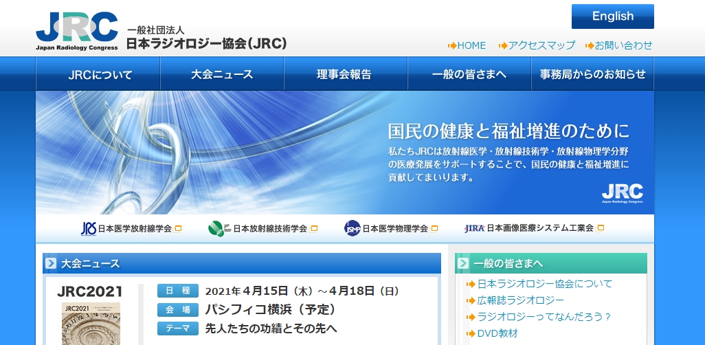Click the 会場 label badge

click(x=177, y=310)
